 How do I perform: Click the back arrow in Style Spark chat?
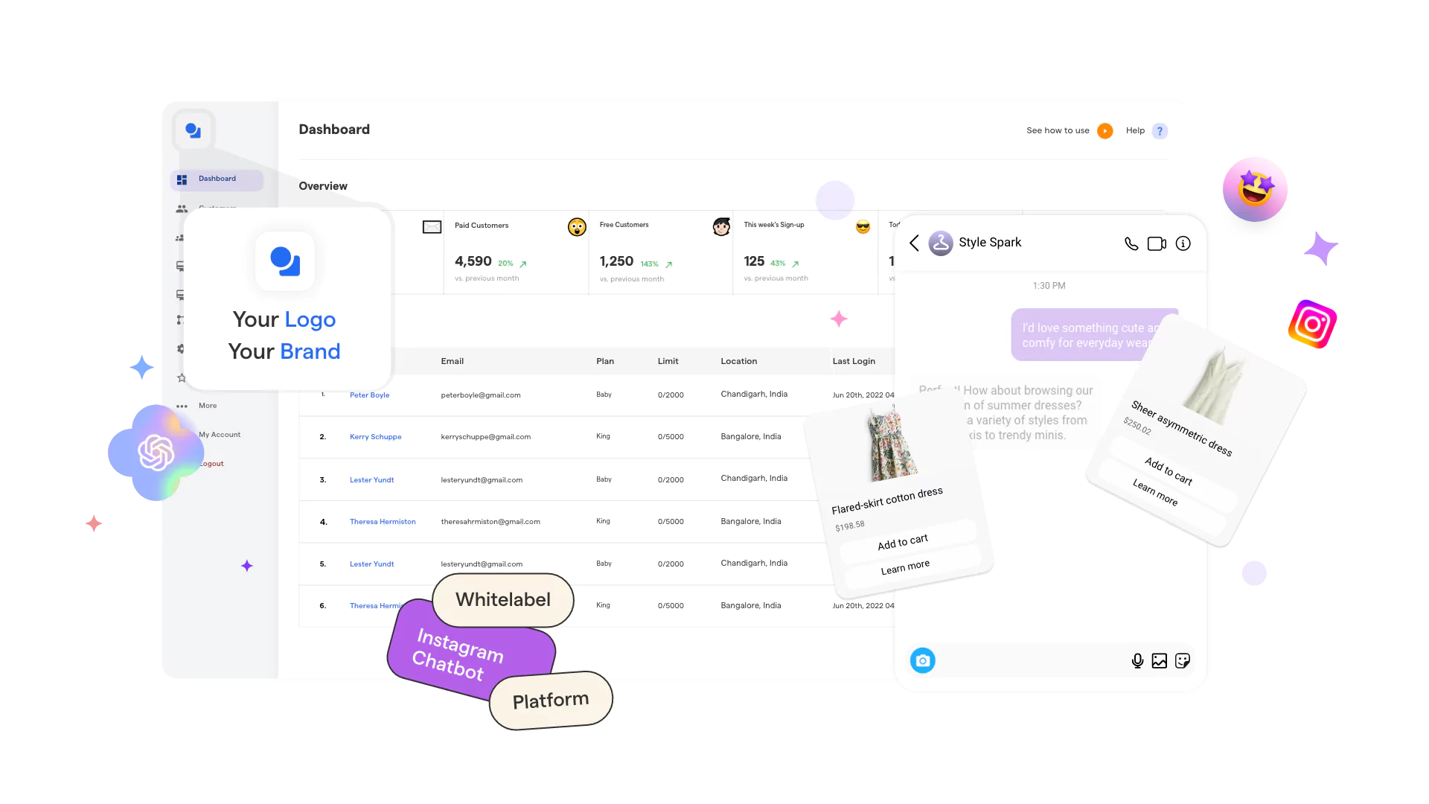pos(914,243)
